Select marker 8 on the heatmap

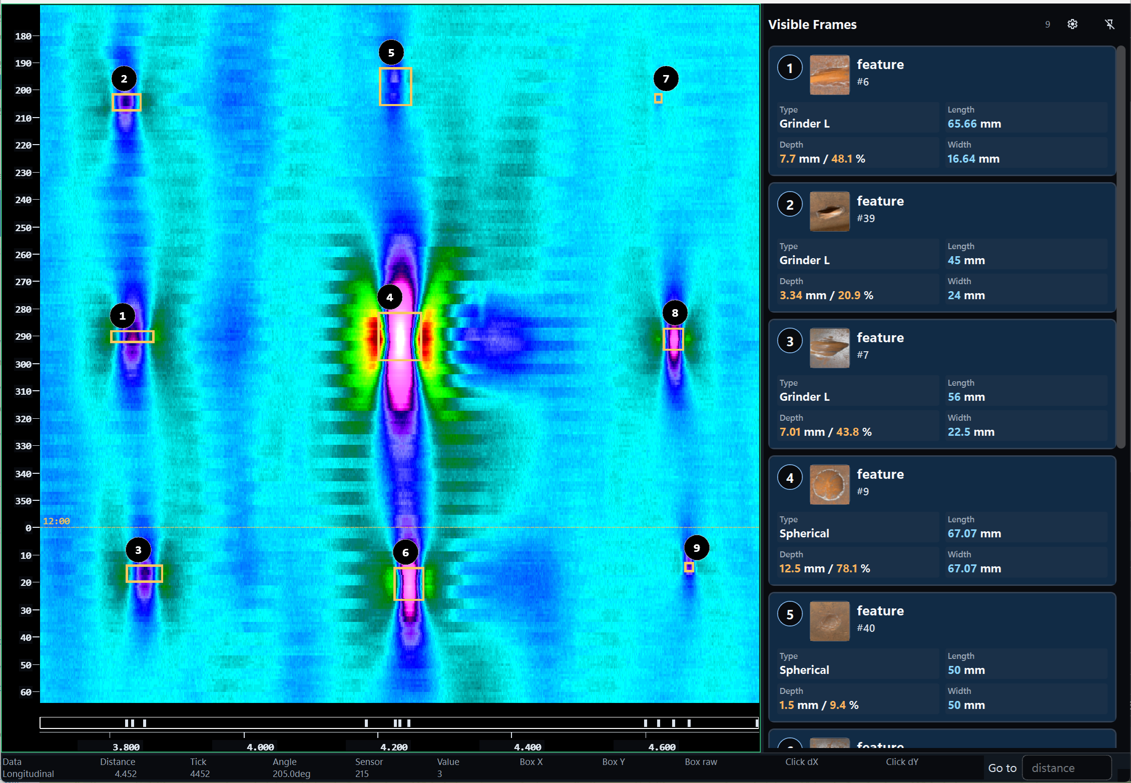click(x=675, y=313)
